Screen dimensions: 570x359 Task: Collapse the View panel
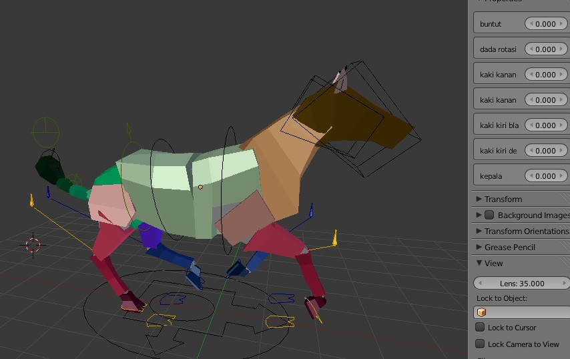479,263
